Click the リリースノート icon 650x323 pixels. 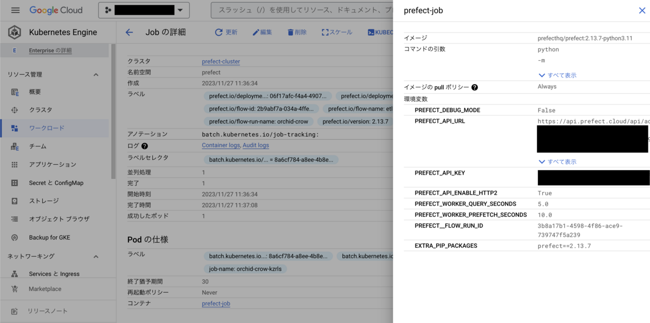[15, 311]
